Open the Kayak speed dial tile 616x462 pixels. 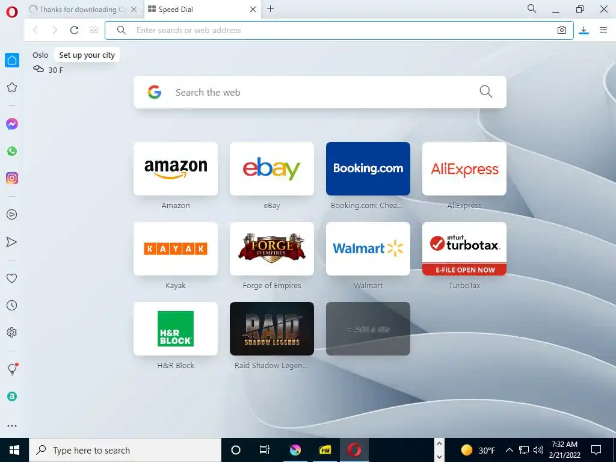pyautogui.click(x=176, y=248)
